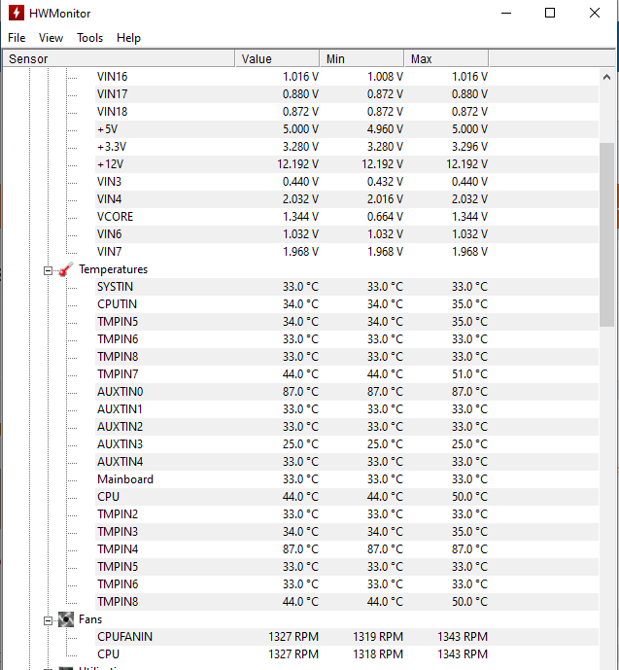Collapse the Fans tree node

(49, 620)
